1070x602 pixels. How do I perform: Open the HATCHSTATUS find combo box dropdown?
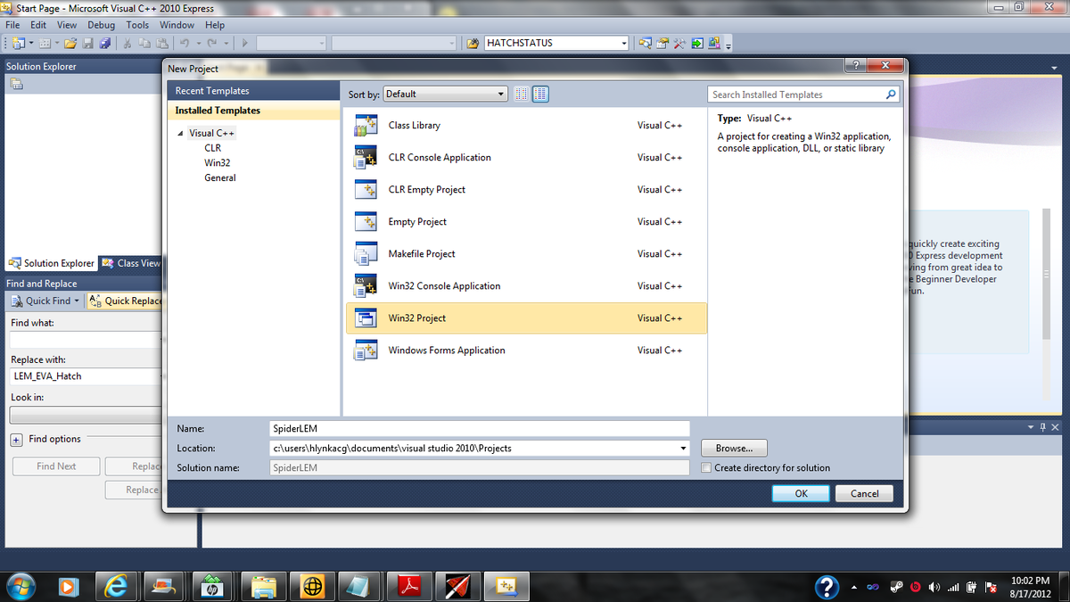(x=624, y=43)
